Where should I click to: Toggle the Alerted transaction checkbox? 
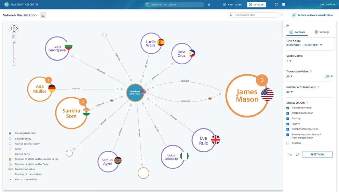(287, 113)
